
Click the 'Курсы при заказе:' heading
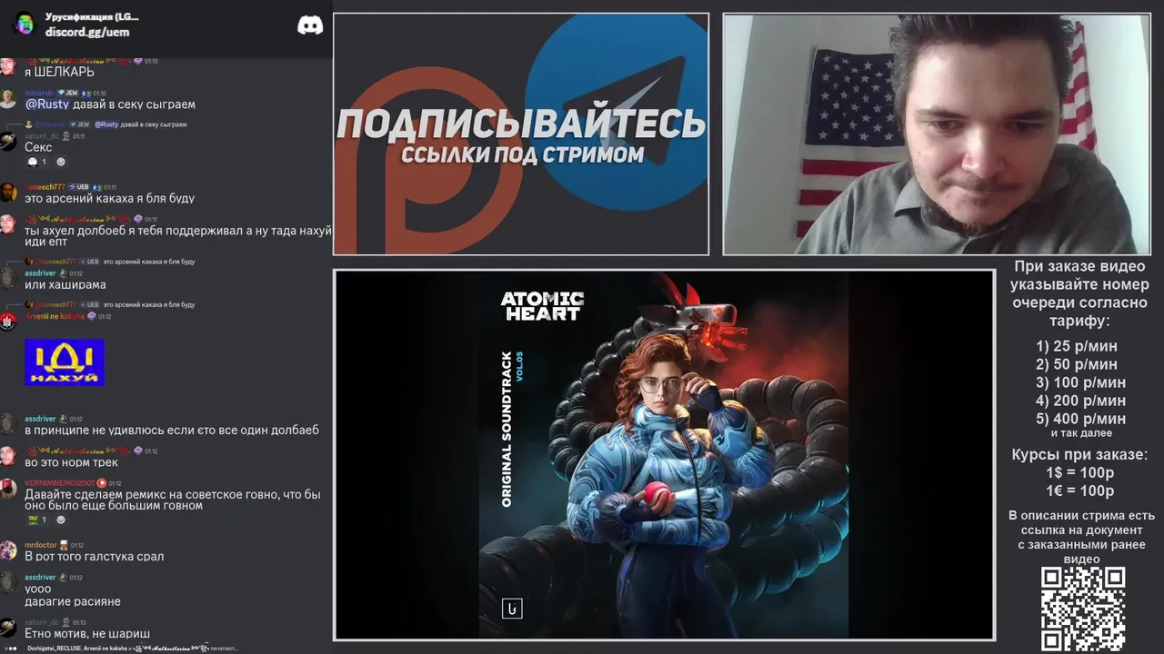[x=1080, y=454]
